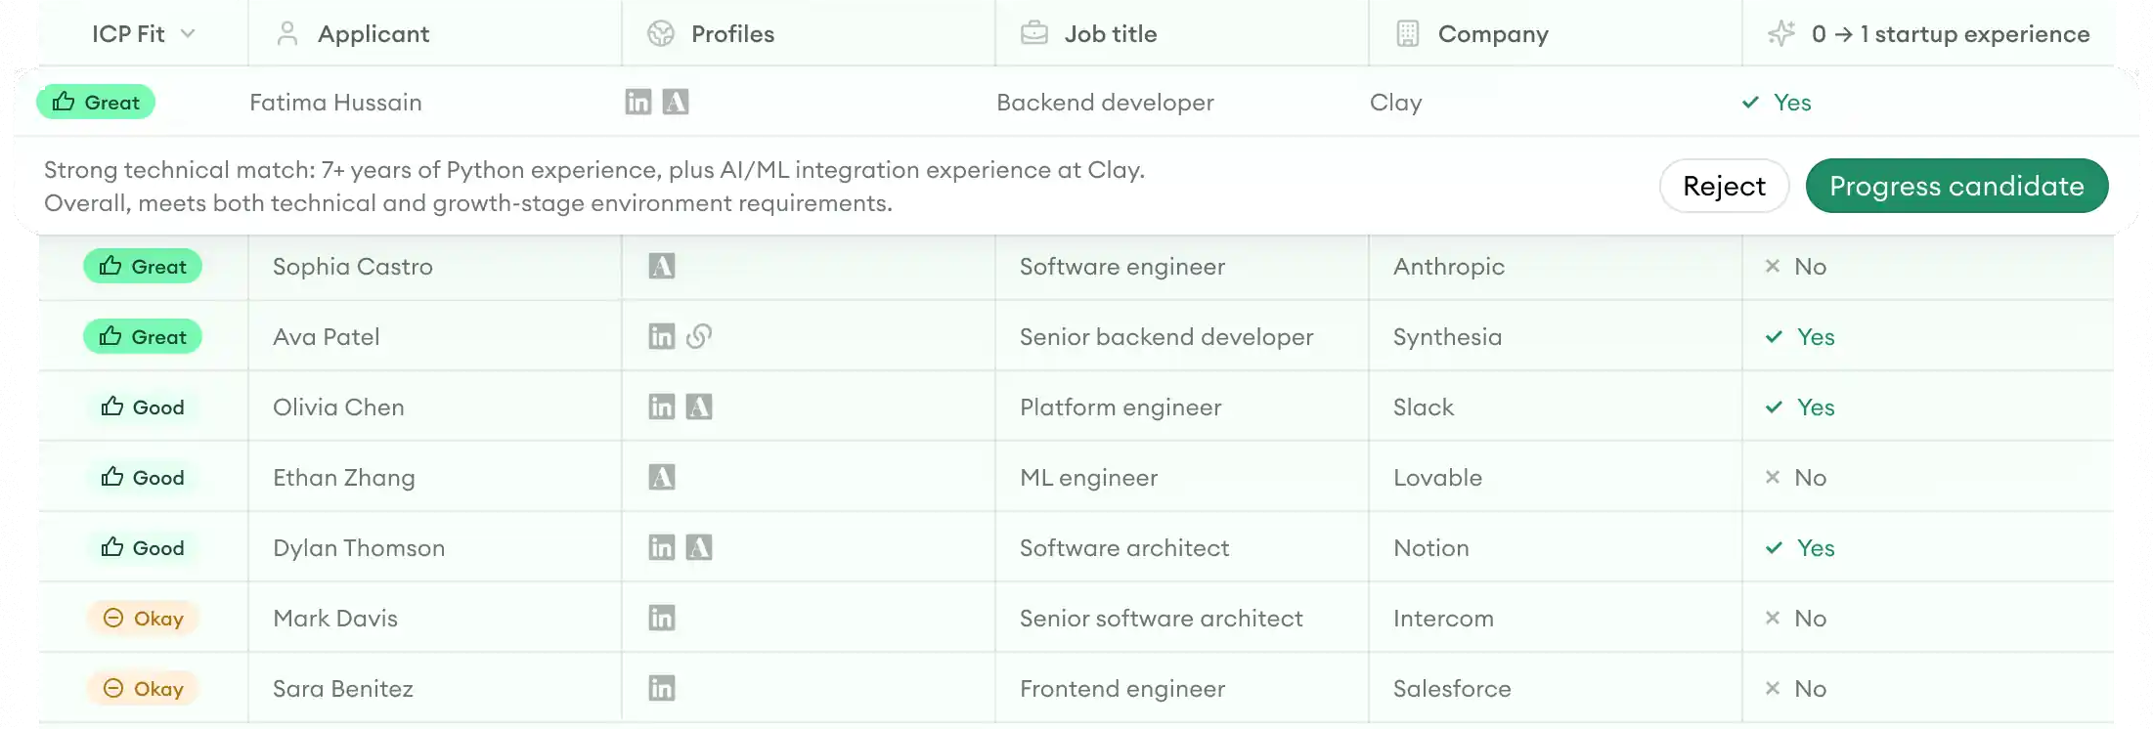
Task: Click the Good badge for Ethan Zhang
Action: [x=143, y=477]
